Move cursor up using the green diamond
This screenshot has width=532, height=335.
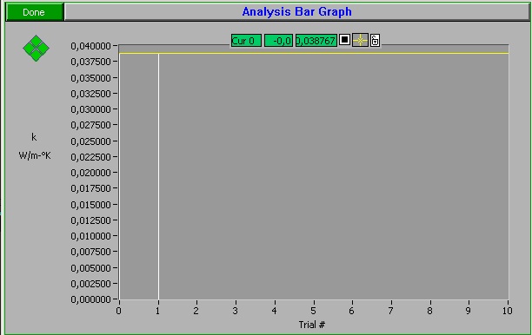36,42
